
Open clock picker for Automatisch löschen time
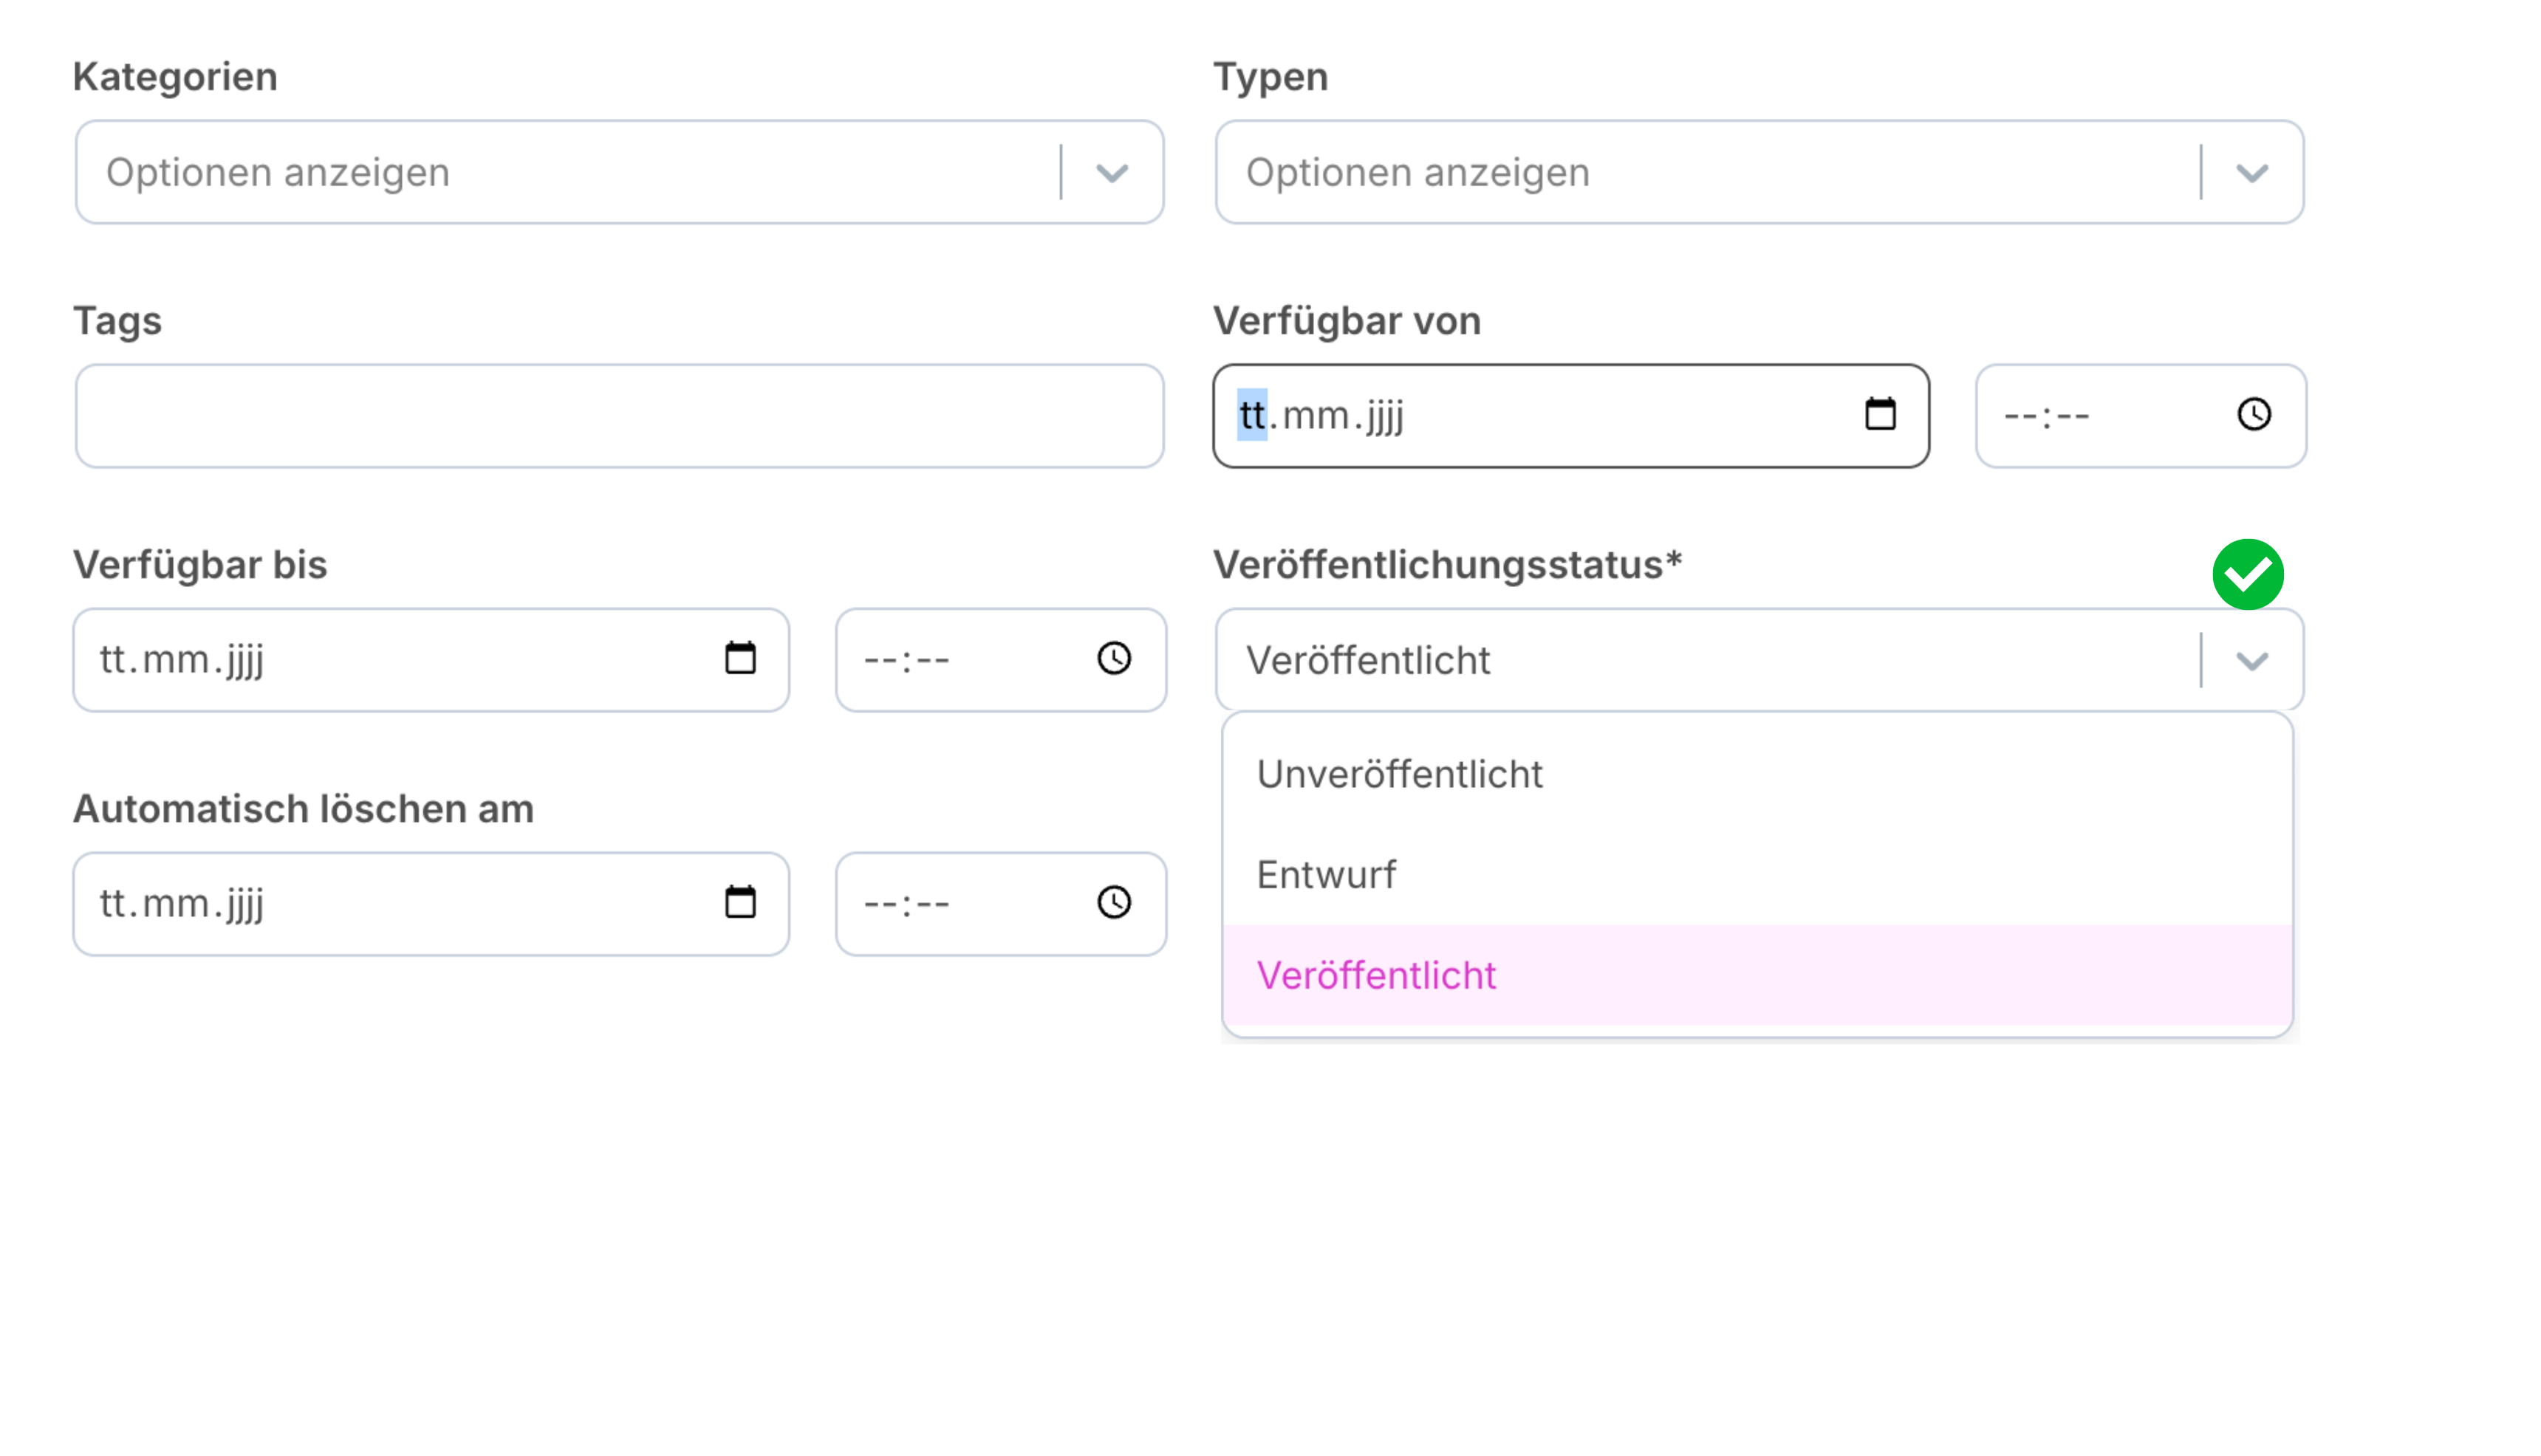click(1113, 902)
